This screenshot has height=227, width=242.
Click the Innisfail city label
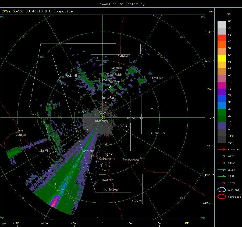pyautogui.click(x=109, y=98)
